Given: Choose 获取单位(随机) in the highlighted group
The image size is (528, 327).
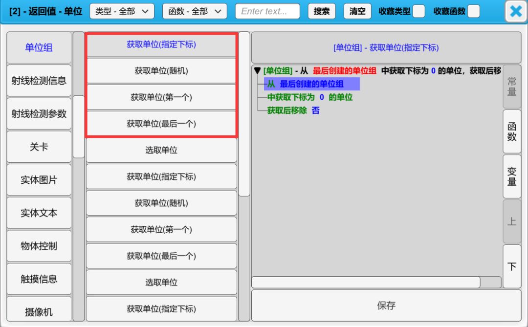Looking at the screenshot, I should coord(161,71).
